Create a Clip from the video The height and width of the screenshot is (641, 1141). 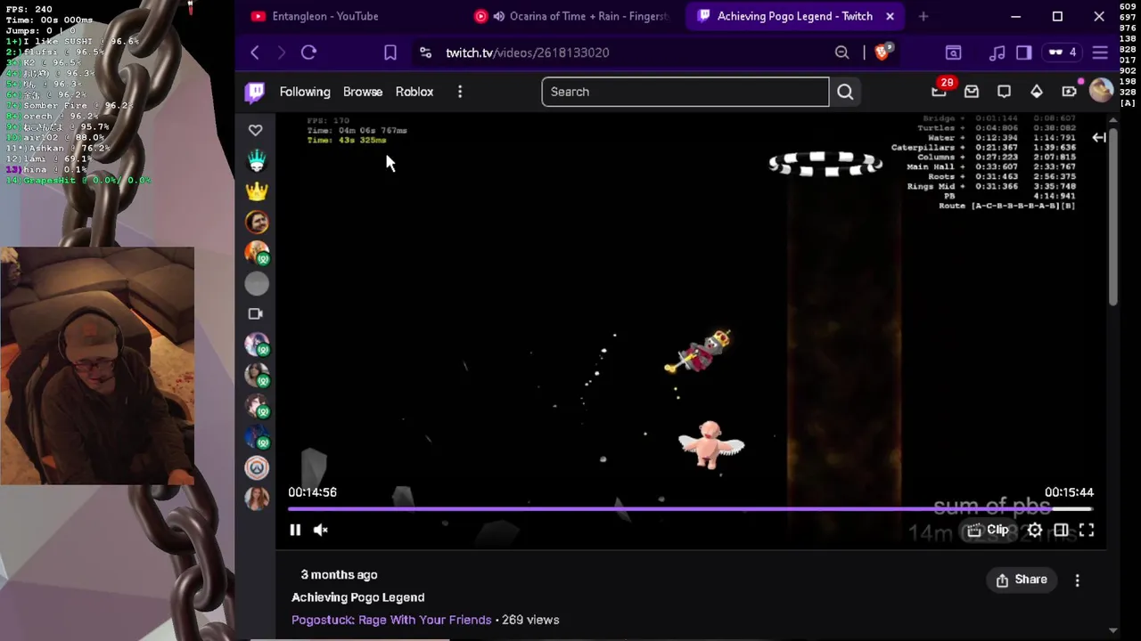click(989, 530)
